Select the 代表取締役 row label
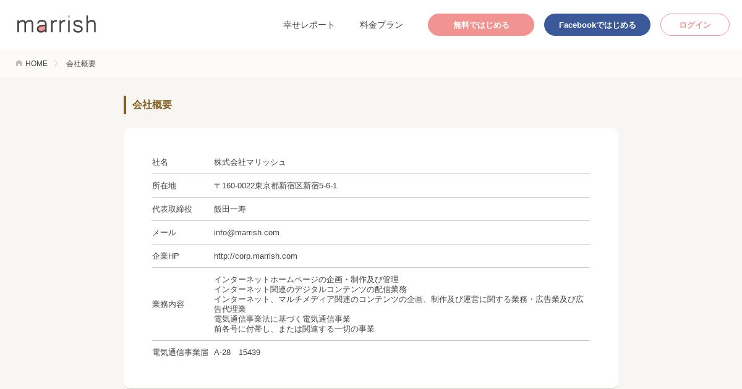The width and height of the screenshot is (742, 389). pyautogui.click(x=172, y=209)
